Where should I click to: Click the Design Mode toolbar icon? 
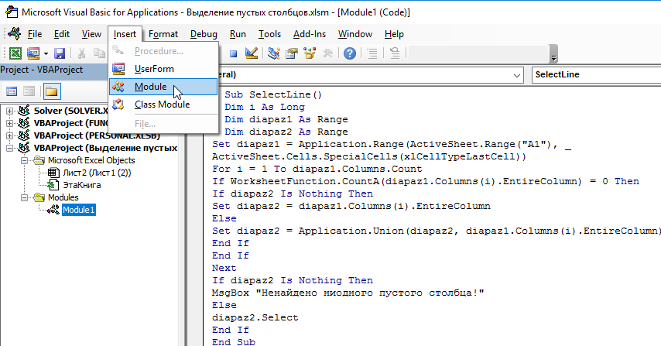(x=252, y=53)
